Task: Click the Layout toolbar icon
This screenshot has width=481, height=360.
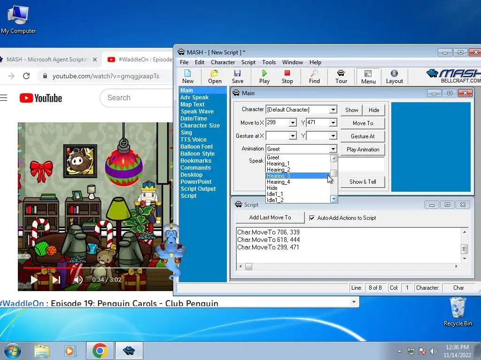Action: click(395, 76)
